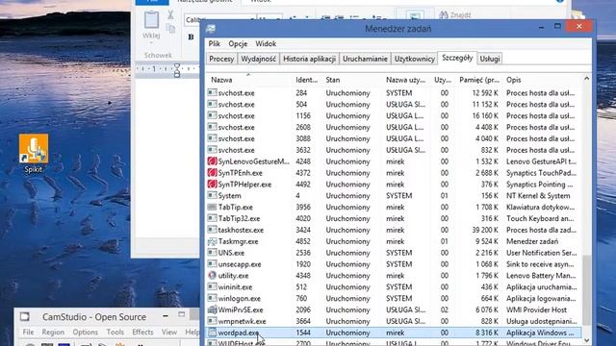Click the UNS.exe process icon

click(x=212, y=253)
